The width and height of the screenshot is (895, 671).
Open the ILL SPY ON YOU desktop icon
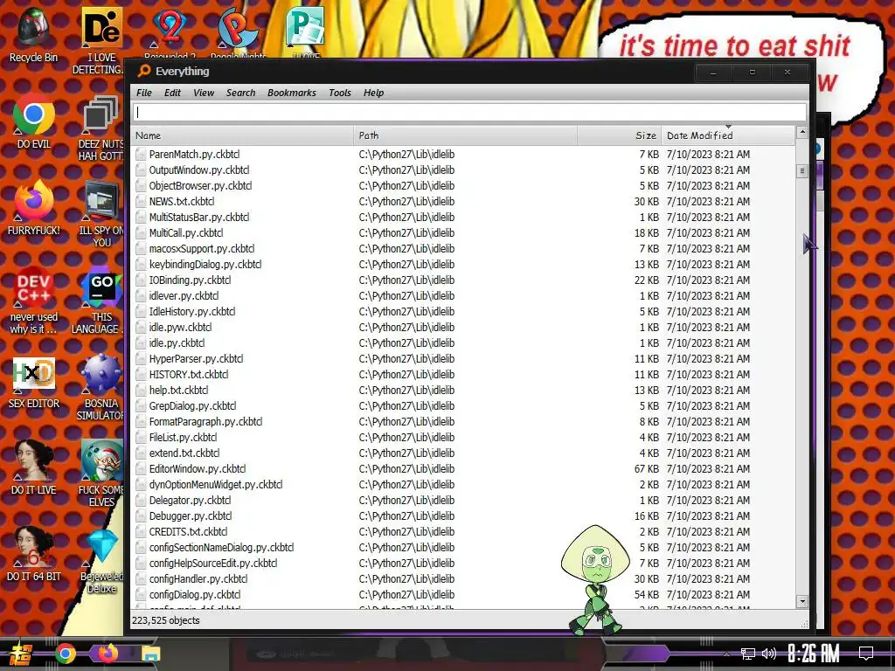coord(101,215)
